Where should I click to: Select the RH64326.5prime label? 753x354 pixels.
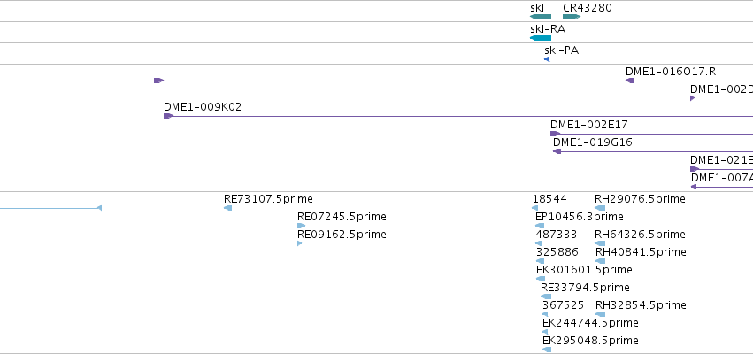(640, 235)
